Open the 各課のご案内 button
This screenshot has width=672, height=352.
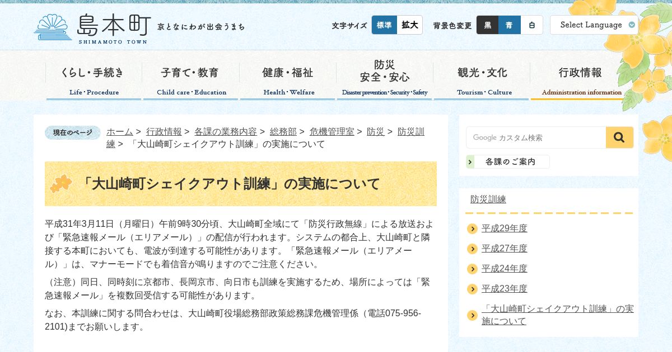point(507,162)
